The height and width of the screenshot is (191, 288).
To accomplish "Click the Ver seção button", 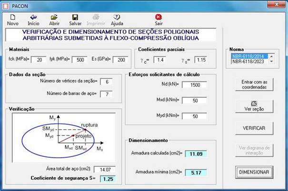I will click(254, 106).
